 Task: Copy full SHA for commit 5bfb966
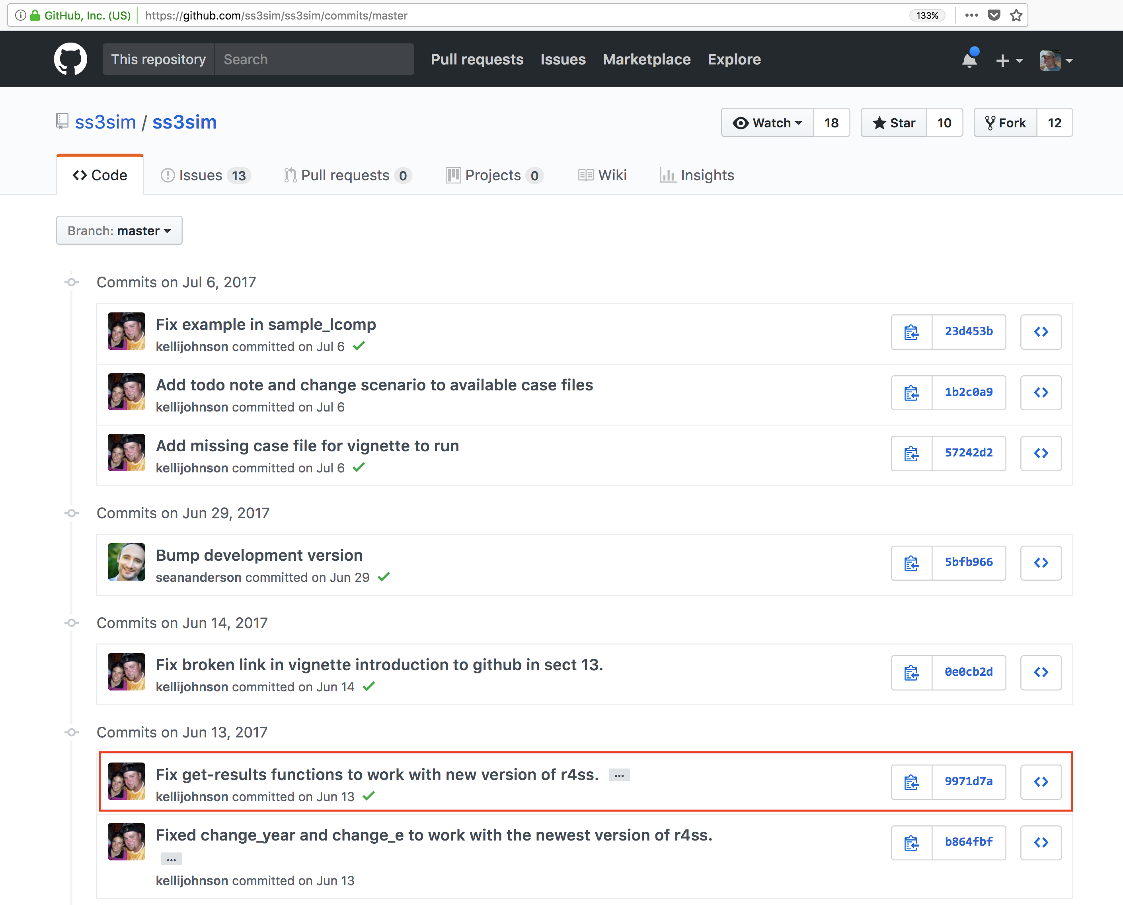coord(911,563)
